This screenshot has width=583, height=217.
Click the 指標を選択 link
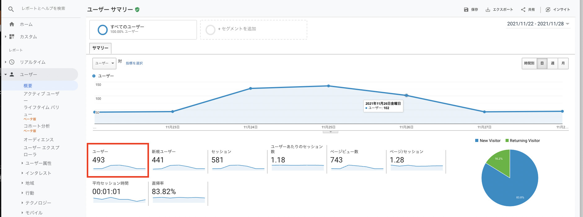pyautogui.click(x=134, y=63)
